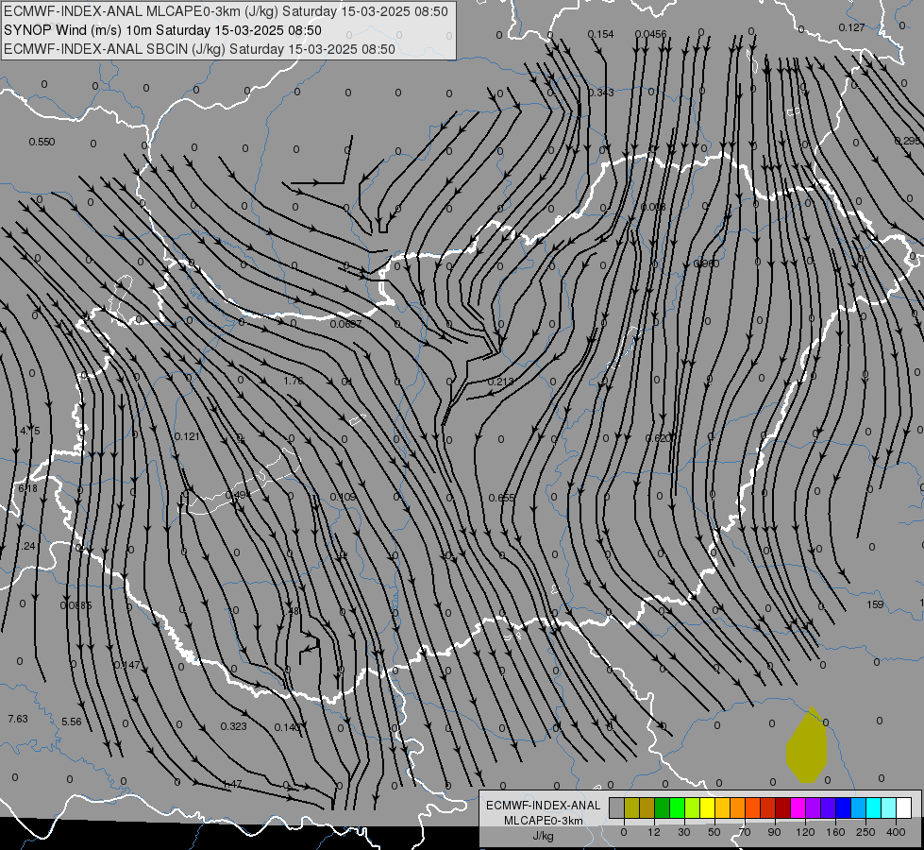The image size is (924, 850).
Task: Click the yellow swatch in the legend color bar
Action: pos(707,808)
